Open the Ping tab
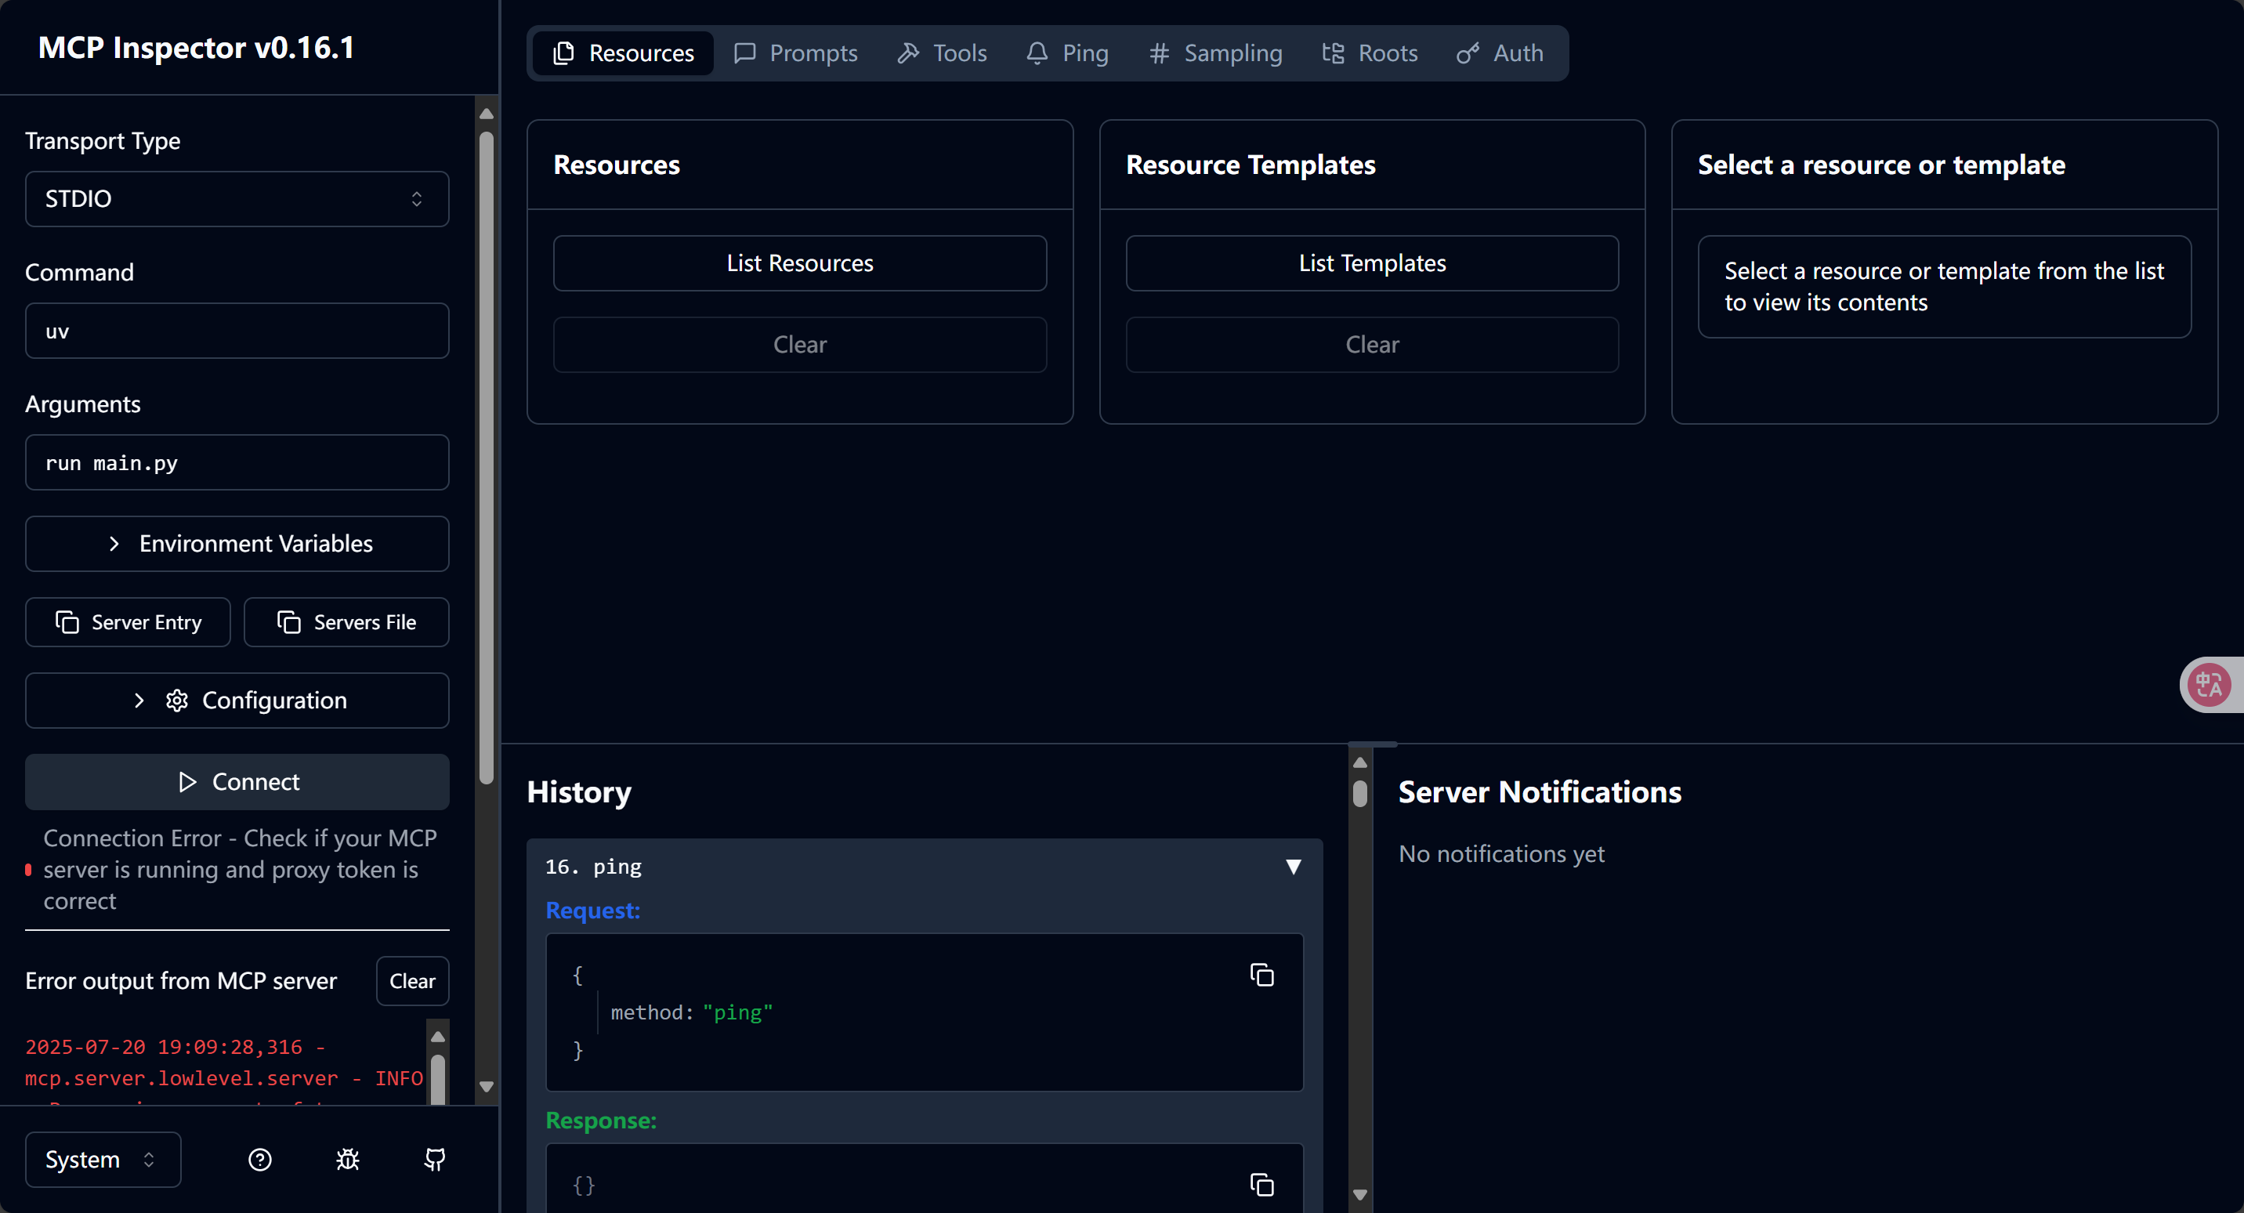The image size is (2244, 1213). point(1067,53)
